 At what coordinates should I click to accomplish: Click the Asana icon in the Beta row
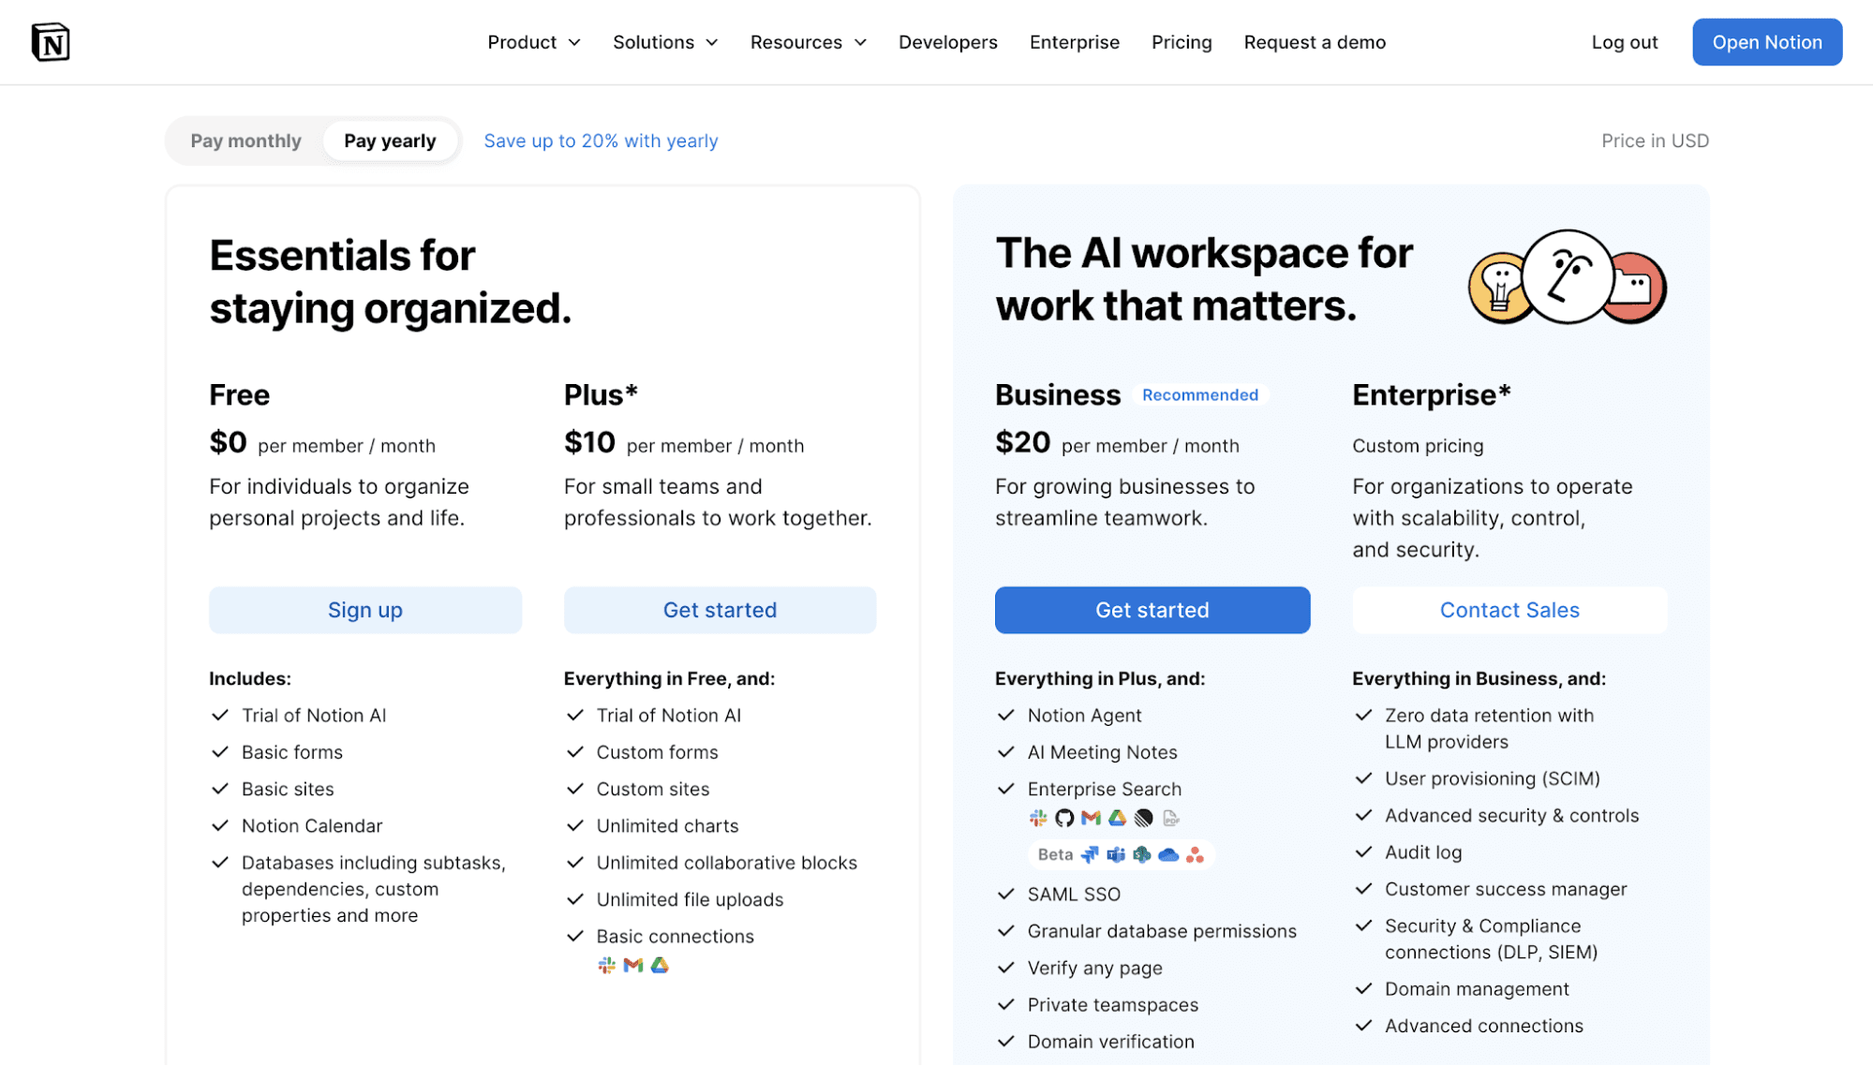pos(1195,855)
